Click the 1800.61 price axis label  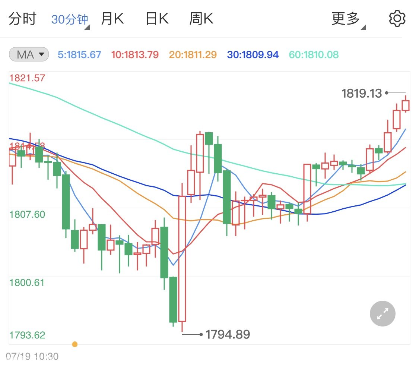[x=26, y=282]
